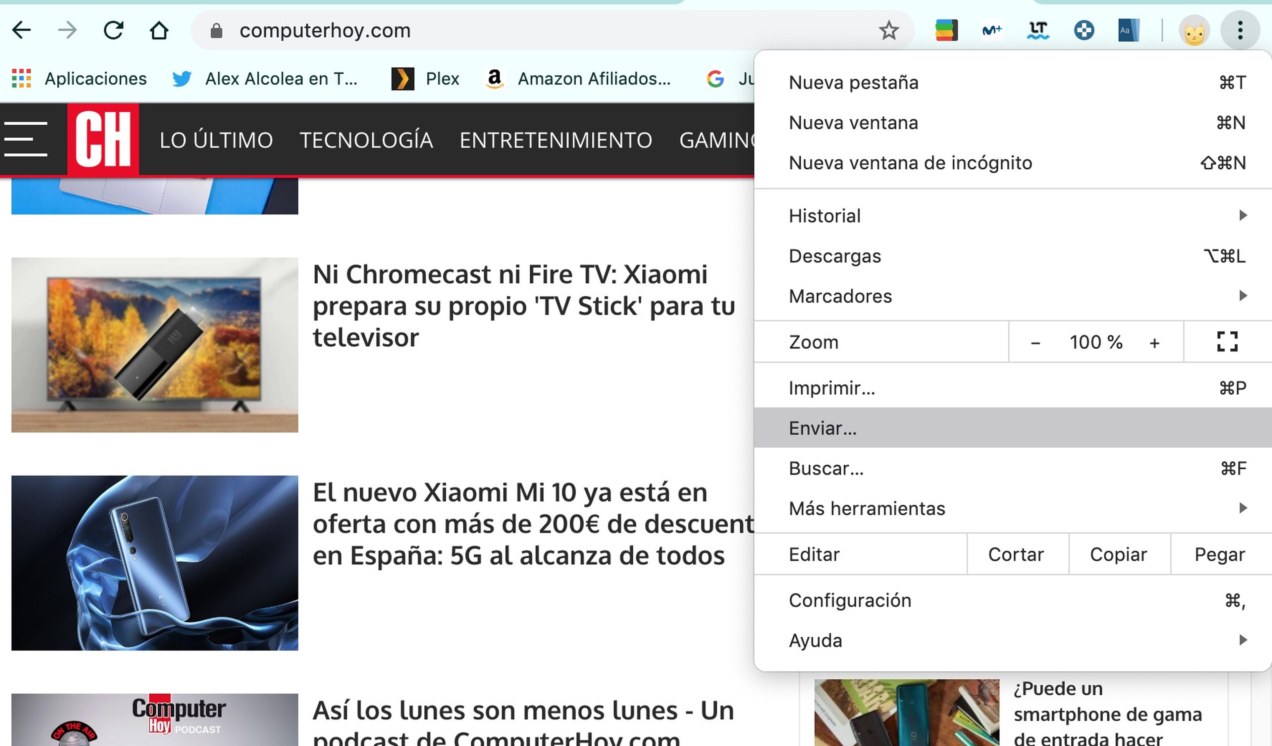1272x746 pixels.
Task: Open the Xiaomi Mi 10 oferta article headline
Action: [x=533, y=524]
